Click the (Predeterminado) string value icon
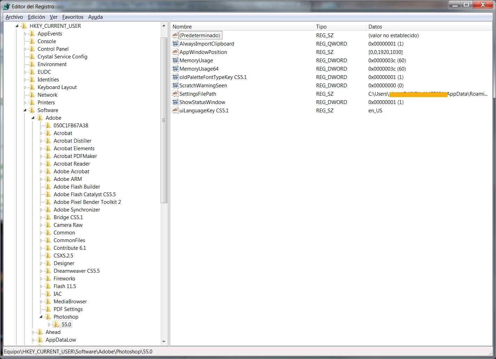 175,35
